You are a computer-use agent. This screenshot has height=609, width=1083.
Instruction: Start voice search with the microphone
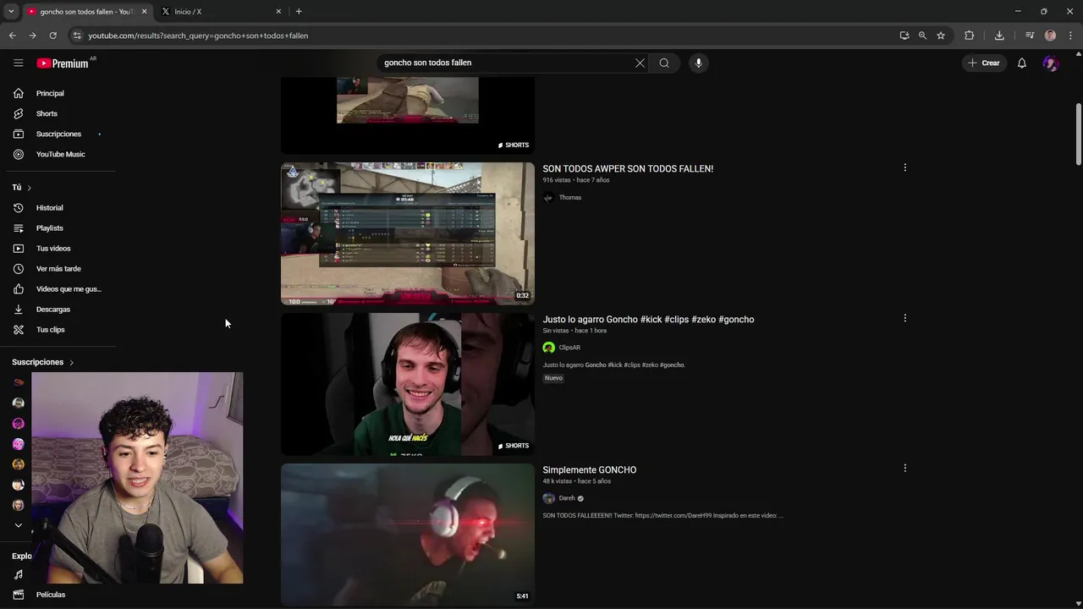[x=698, y=63]
